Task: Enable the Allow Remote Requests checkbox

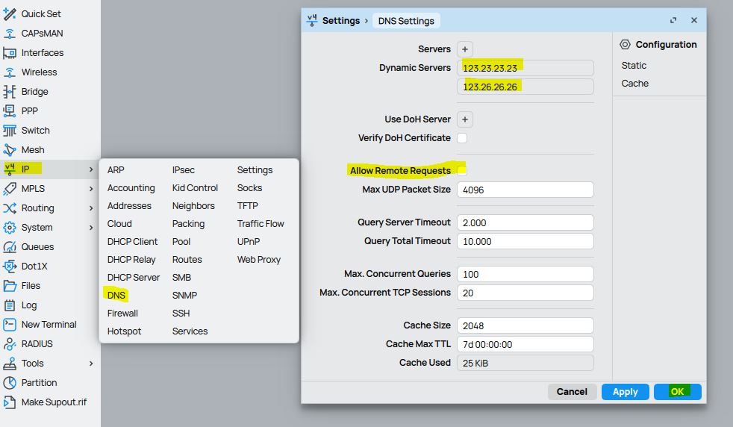Action: point(462,171)
